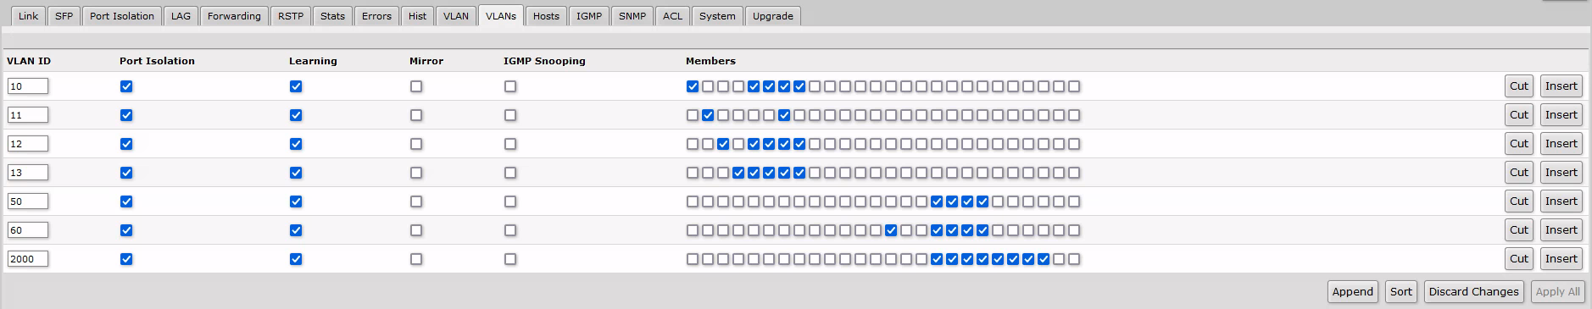Switch to the SFP tab
Viewport: 1592px width, 309px height.
point(64,16)
